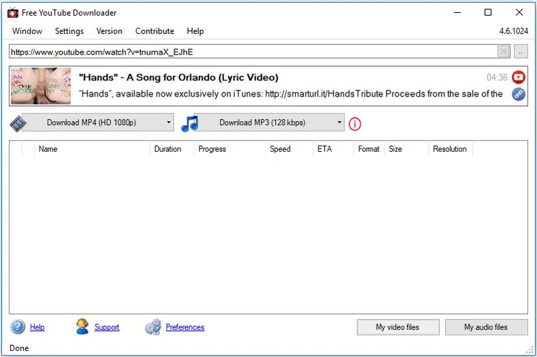Click the Preferences gears icon
Image resolution: width=537 pixels, height=357 pixels.
[153, 327]
